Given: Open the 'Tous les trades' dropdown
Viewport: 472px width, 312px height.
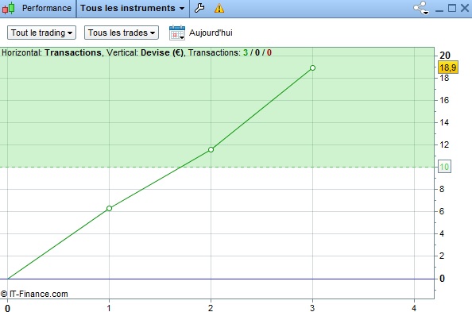Looking at the screenshot, I should [122, 33].
